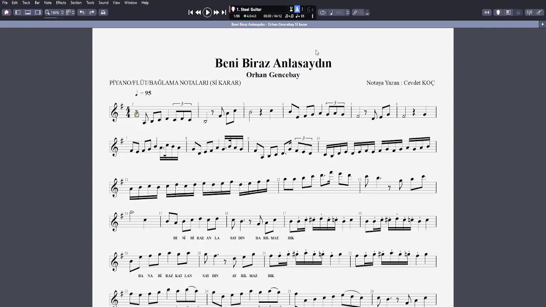The height and width of the screenshot is (307, 546).
Task: Add a new tab with plus button
Action: pos(542,24)
